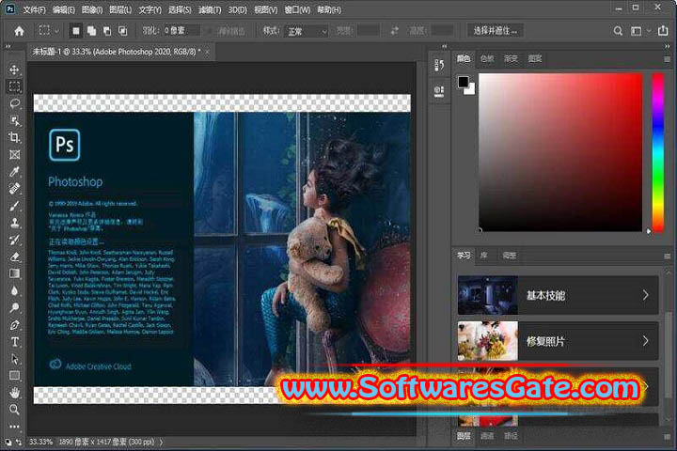Expand the 修复照片 tutorial chevron
This screenshot has height=451, width=677.
click(645, 341)
